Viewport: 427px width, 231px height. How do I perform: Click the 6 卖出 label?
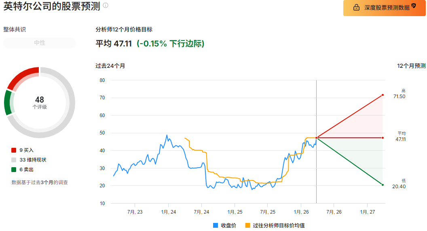pos(26,170)
